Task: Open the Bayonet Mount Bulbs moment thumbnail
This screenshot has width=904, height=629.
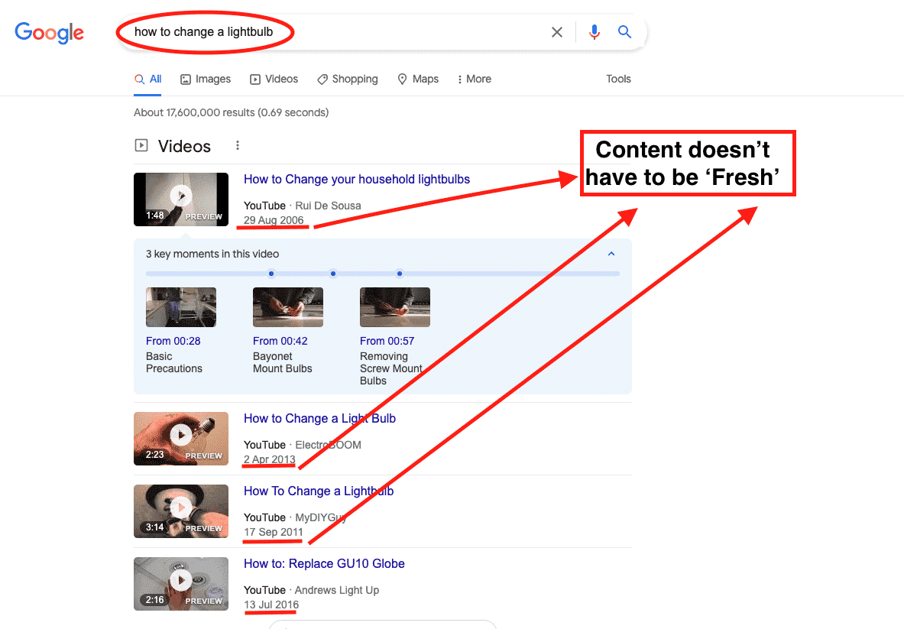Action: tap(287, 307)
